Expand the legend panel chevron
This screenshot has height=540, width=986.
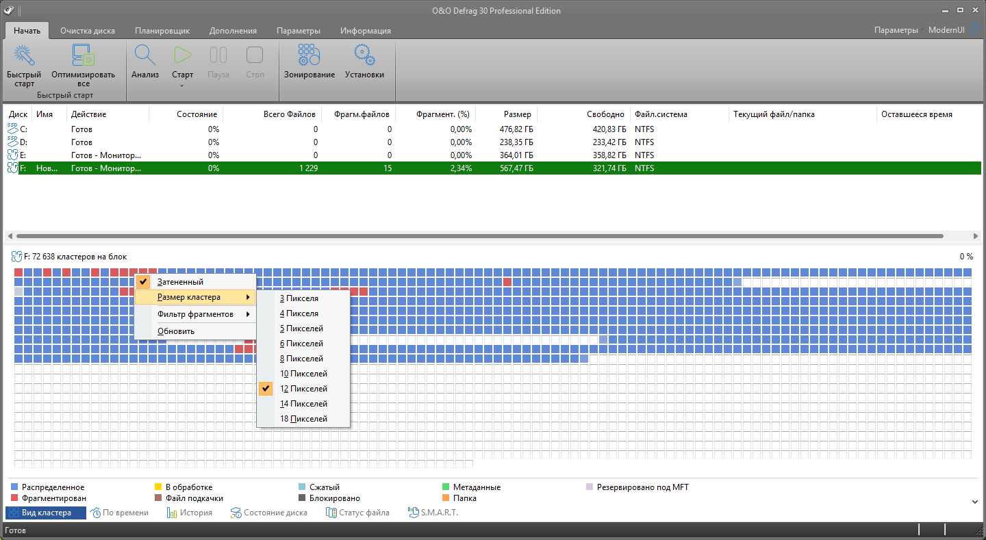tap(974, 502)
